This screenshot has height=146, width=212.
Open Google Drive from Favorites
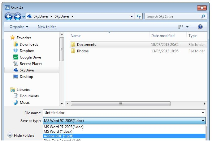click(x=30, y=57)
